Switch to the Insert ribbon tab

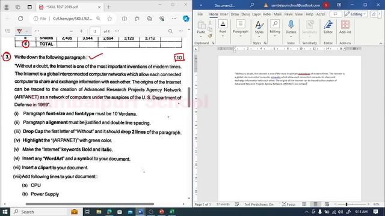[224, 14]
